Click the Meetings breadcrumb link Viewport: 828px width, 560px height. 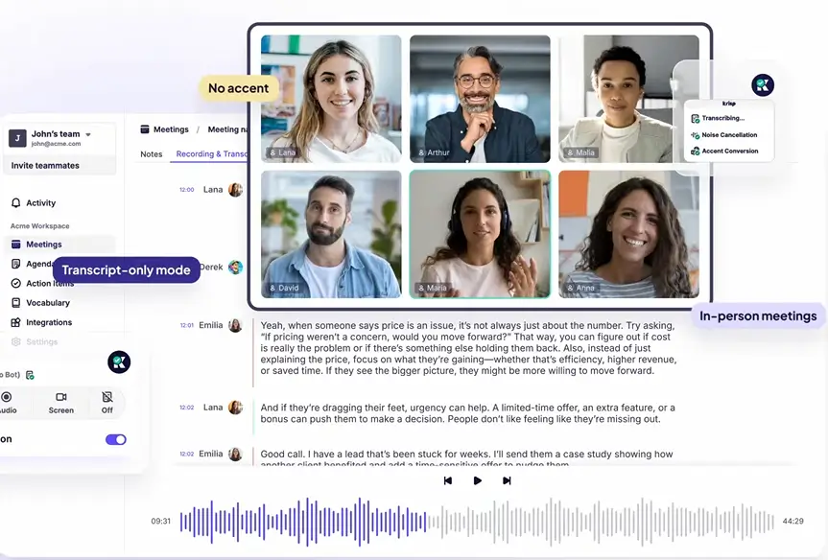click(171, 129)
